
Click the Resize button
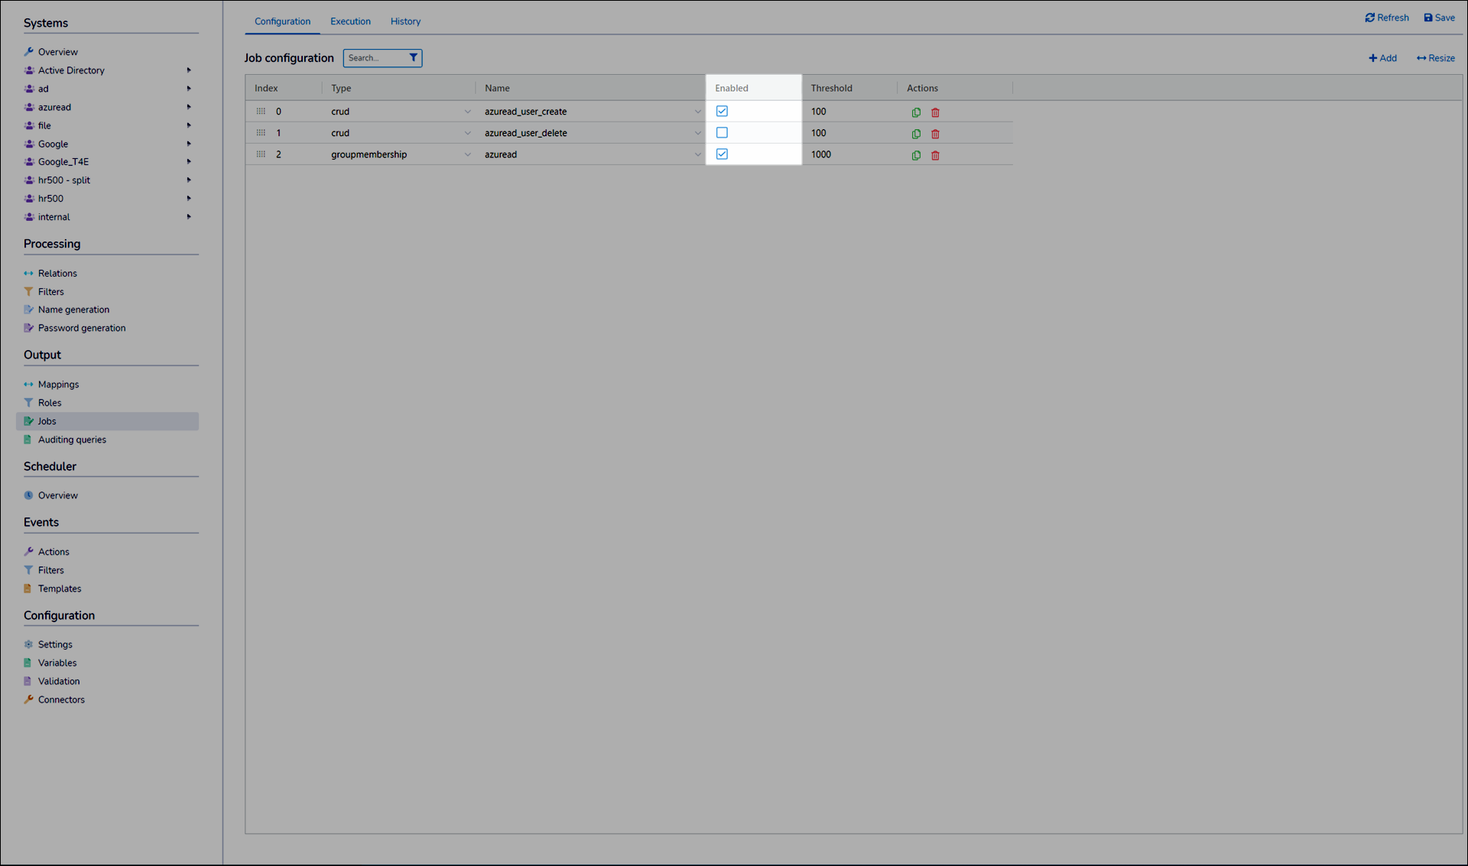coord(1435,58)
